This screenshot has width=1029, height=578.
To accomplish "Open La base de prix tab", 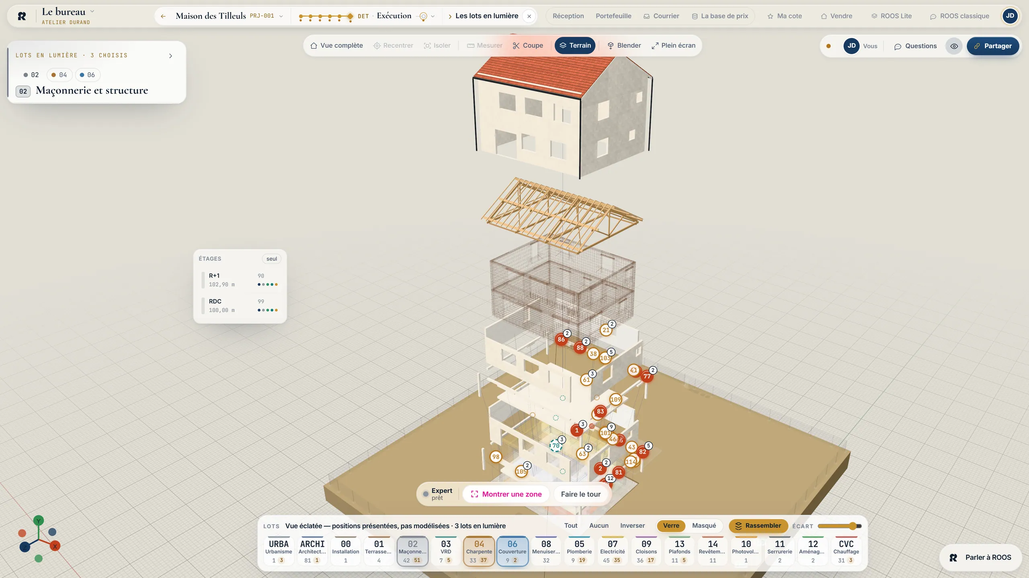I will pos(720,16).
